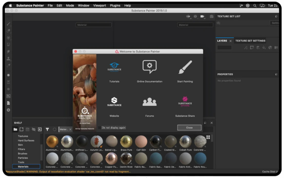
Task: Click the shelf circular refresh icon
Action: click(55, 129)
